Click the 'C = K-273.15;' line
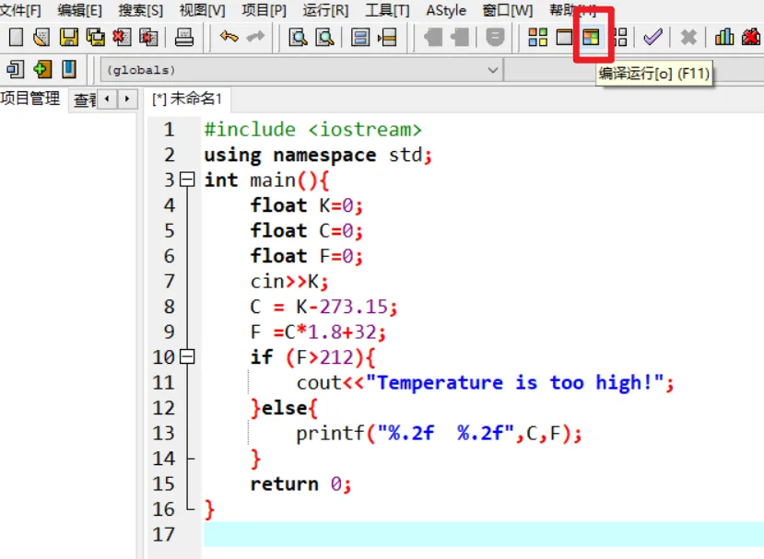The height and width of the screenshot is (559, 764). tap(323, 307)
